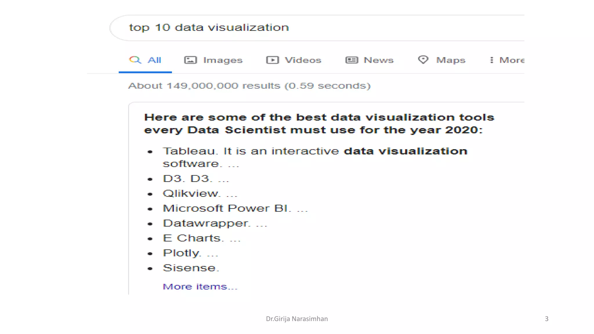Image resolution: width=594 pixels, height=334 pixels.
Task: Click the magnifier icon on the All tab
Action: 135,60
